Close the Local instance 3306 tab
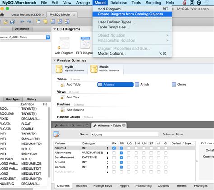 point(43,15)
